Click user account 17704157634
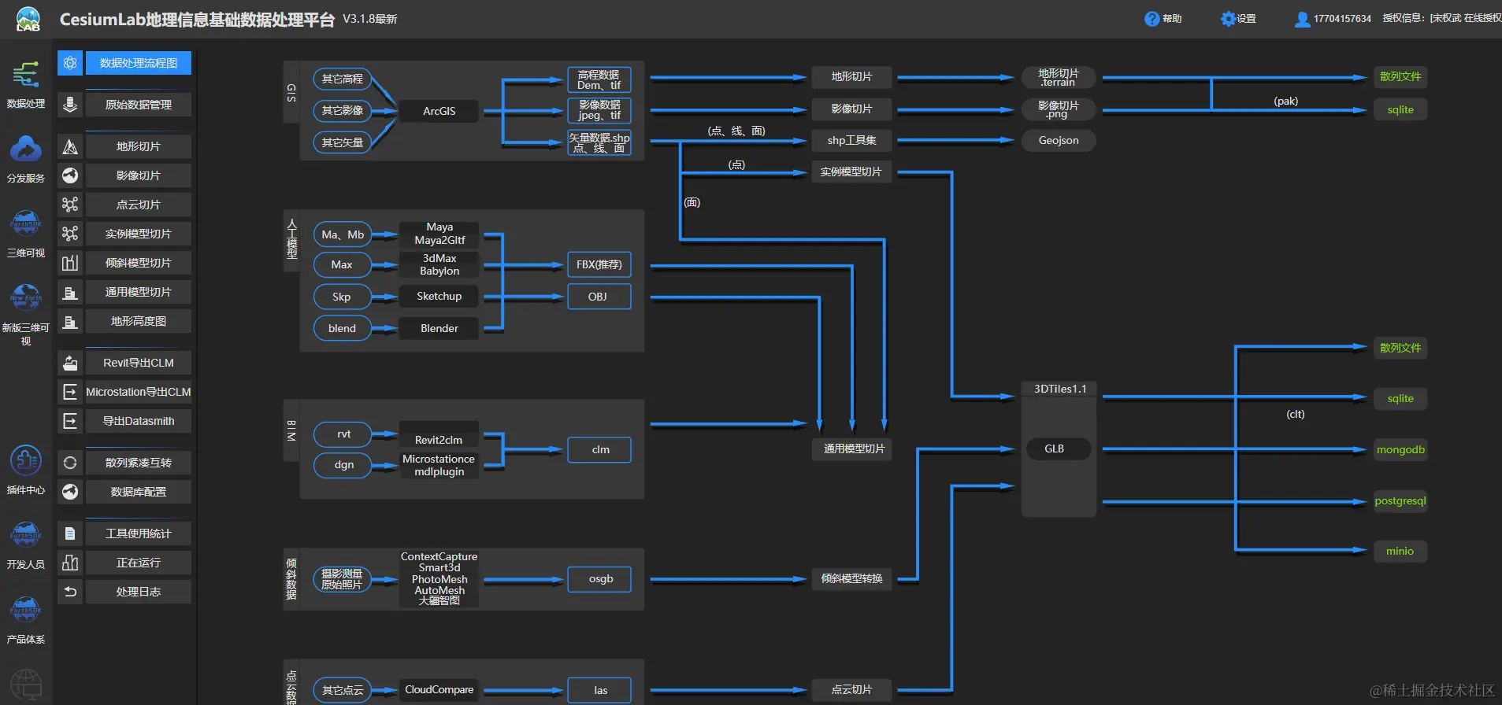Viewport: 1502px width, 705px height. (x=1333, y=19)
